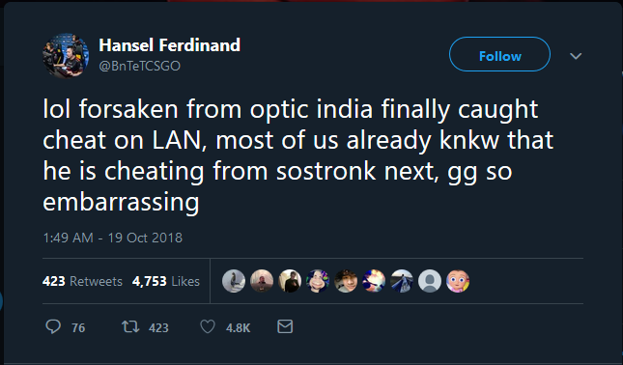This screenshot has height=365, width=623.
Task: Open Hansel Ferdinand's profile picture
Action: pos(66,56)
